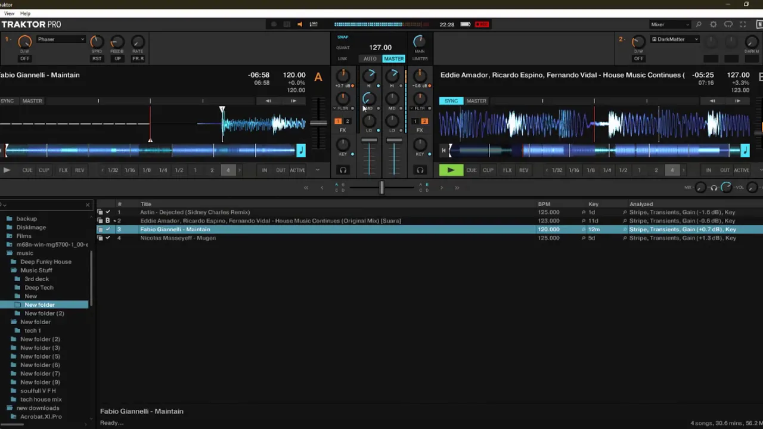Toggle the headphones layout icon in header
Viewport: 763px width, 429px height.
pos(728,24)
